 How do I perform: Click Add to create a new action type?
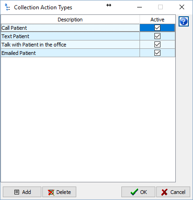click(x=22, y=192)
